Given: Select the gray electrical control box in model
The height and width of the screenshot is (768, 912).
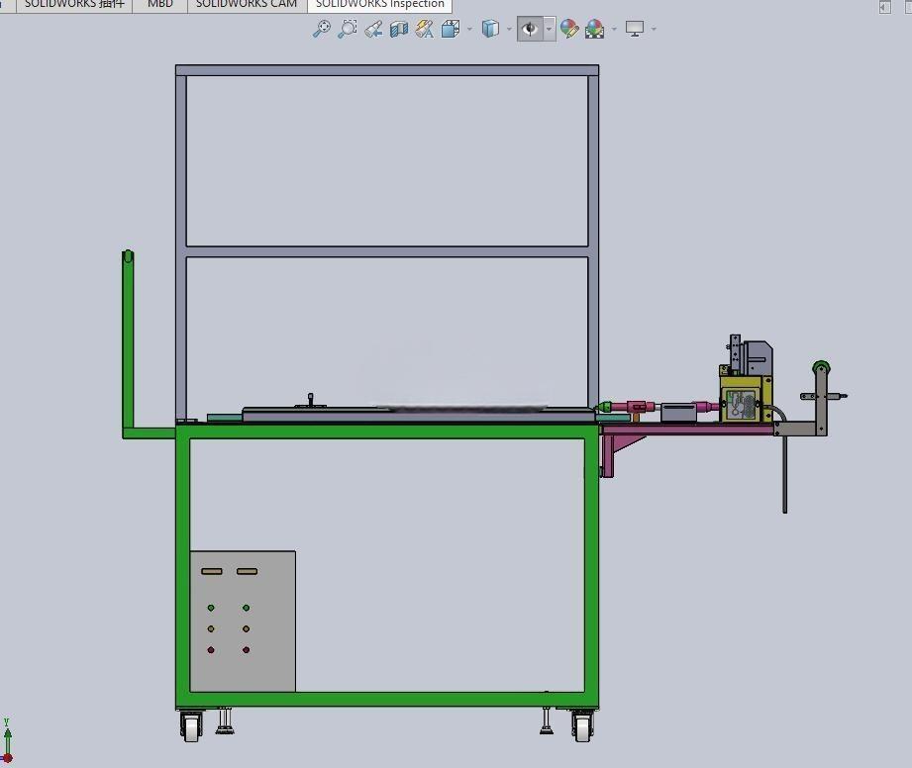Looking at the screenshot, I should tap(243, 621).
